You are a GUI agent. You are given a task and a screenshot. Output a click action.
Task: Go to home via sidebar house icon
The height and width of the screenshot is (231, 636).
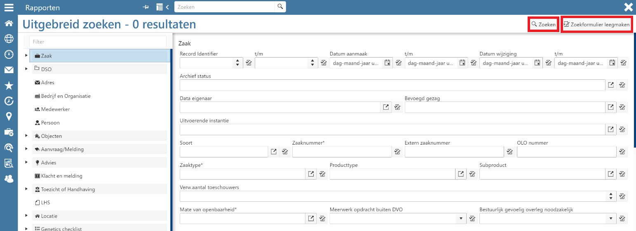click(9, 23)
